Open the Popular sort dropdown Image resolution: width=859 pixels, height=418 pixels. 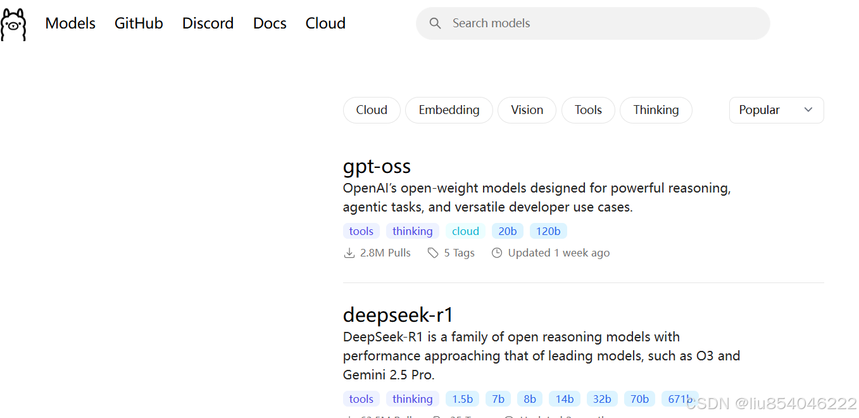[777, 110]
